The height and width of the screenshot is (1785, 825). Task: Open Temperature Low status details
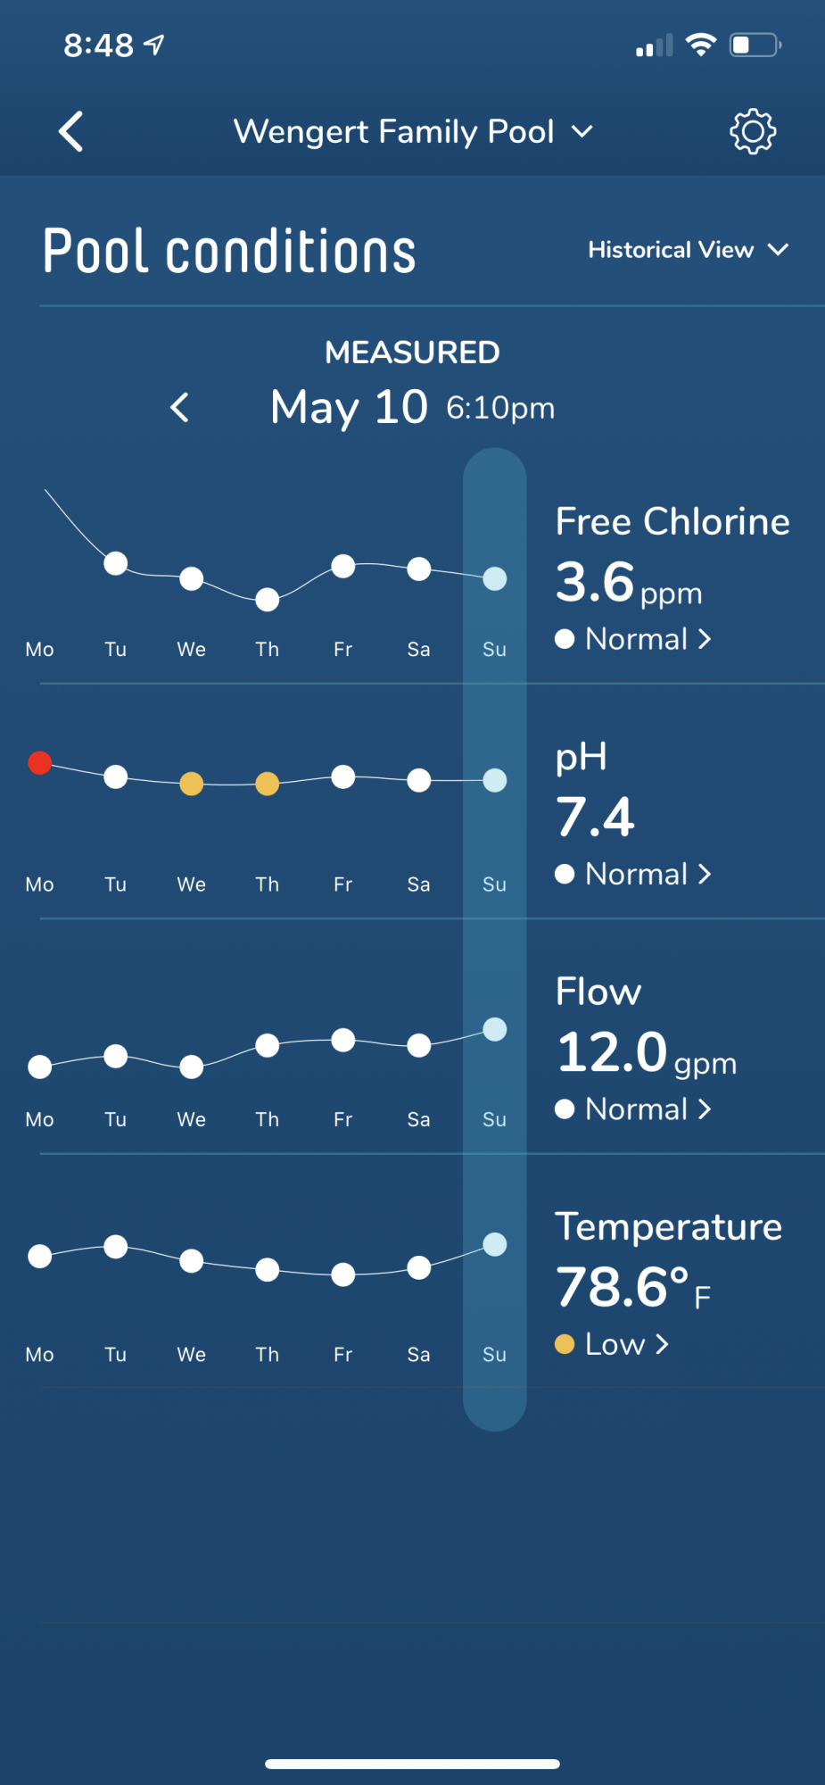click(x=612, y=1344)
